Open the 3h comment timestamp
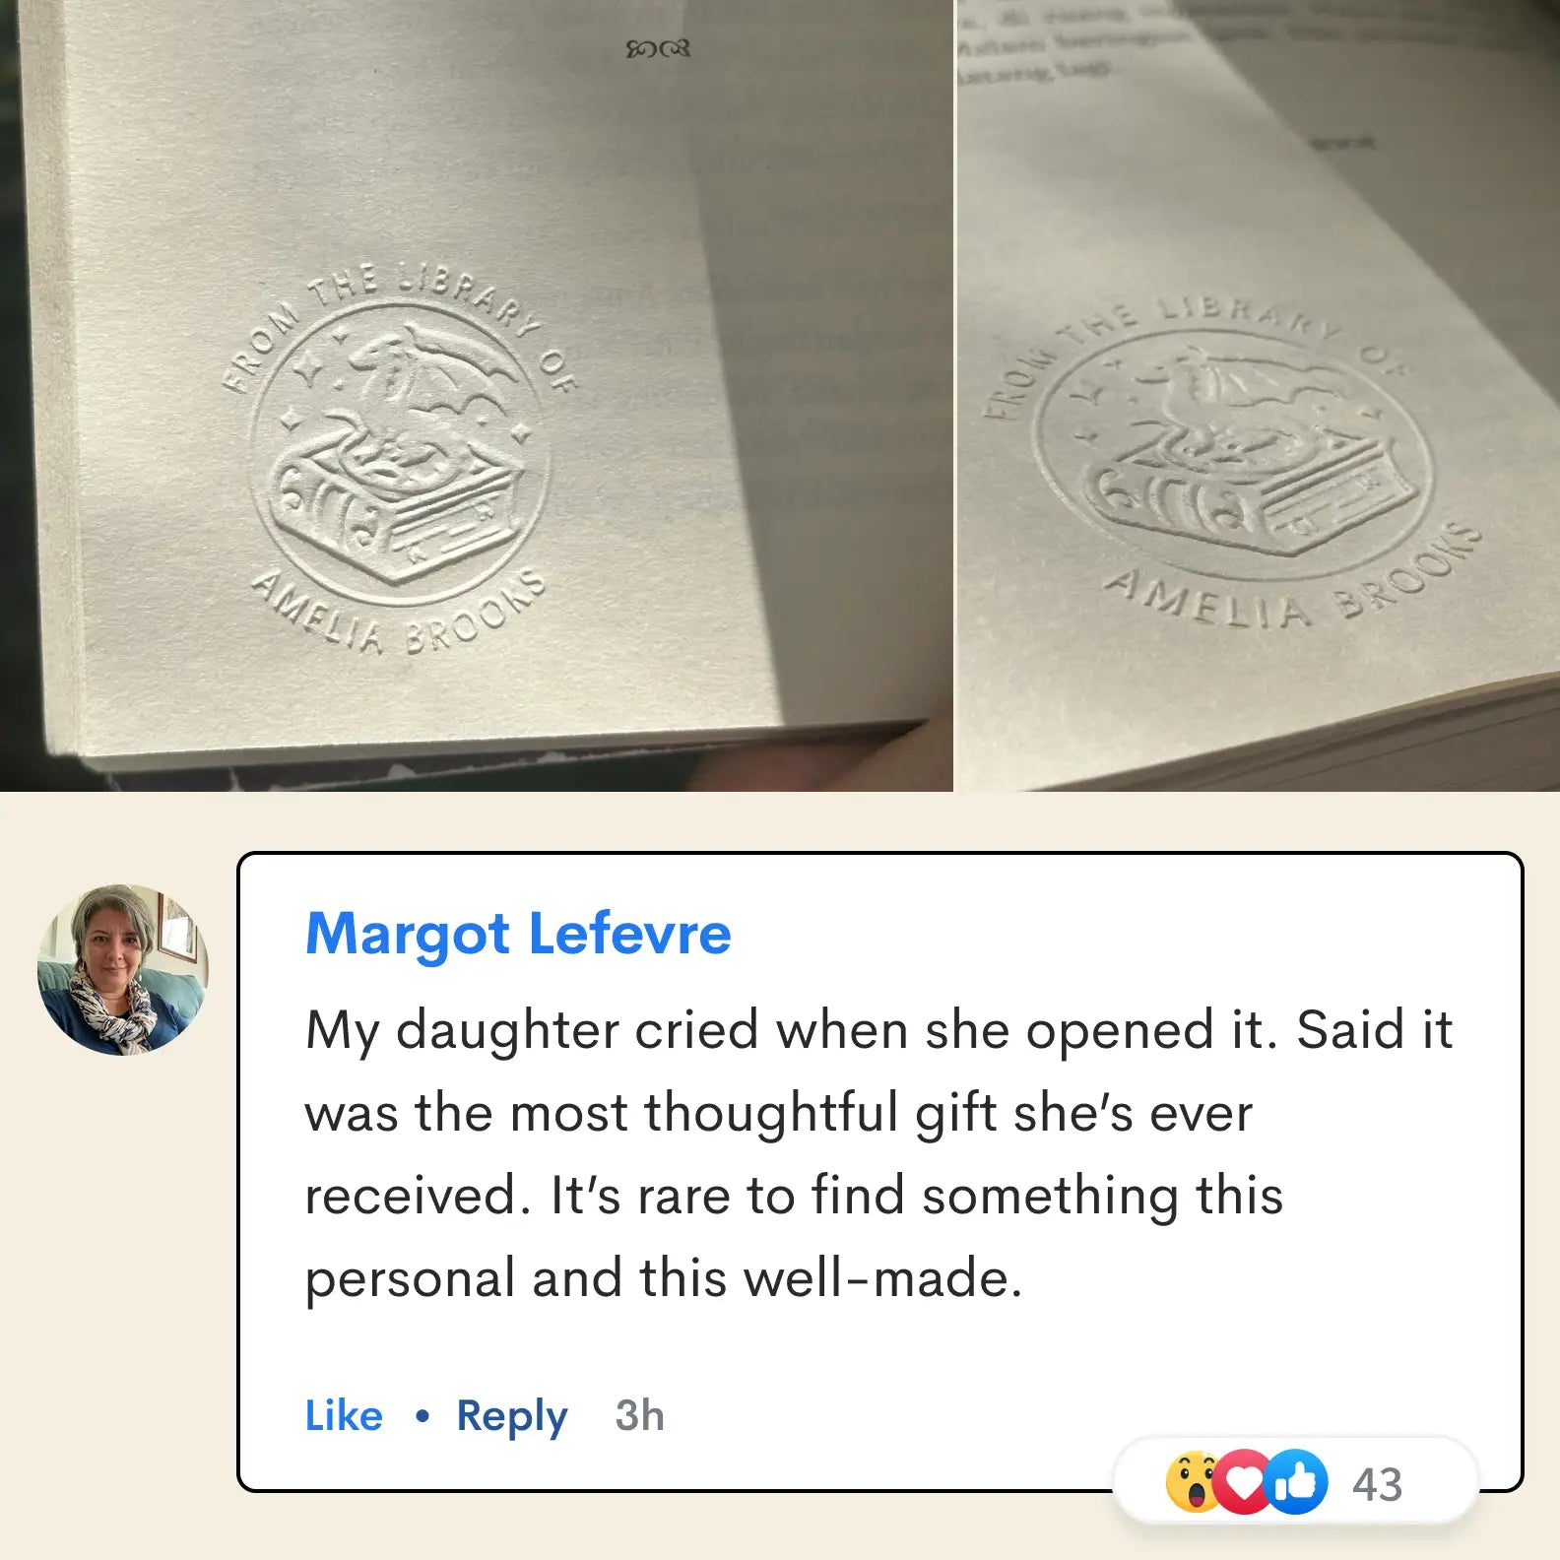This screenshot has width=1560, height=1560. click(x=639, y=1415)
